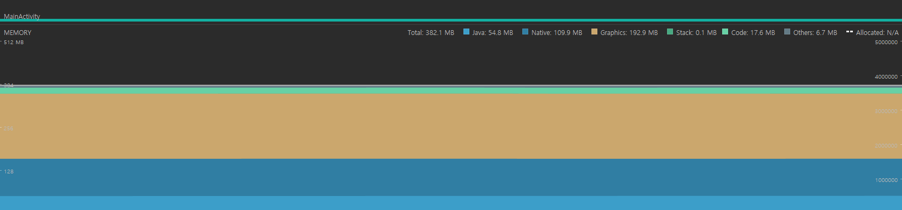The width and height of the screenshot is (902, 210).
Task: Click the Others legend color swatch
Action: pos(787,32)
